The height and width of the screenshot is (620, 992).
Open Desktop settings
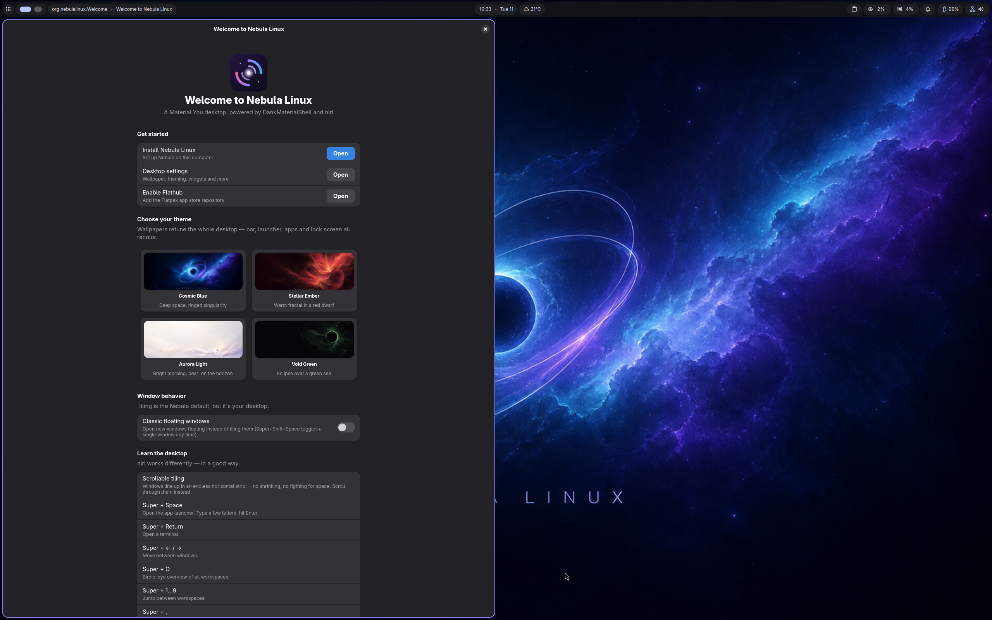click(x=340, y=175)
